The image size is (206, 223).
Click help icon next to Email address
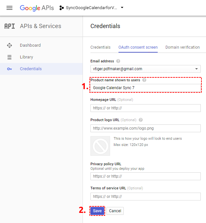pyautogui.click(x=118, y=61)
